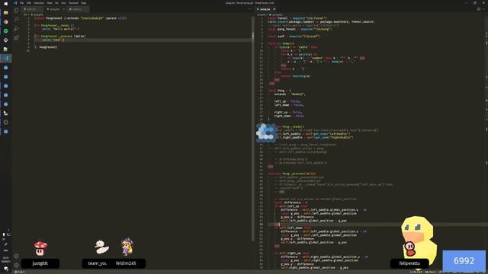Open the Search view in VS Code activity bar
Image resolution: width=488 pixels, height=274 pixels.
point(16,20)
